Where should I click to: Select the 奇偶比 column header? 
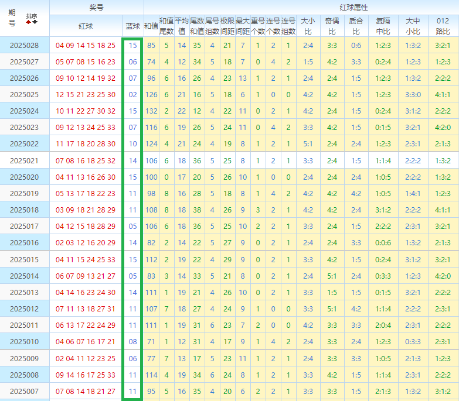(332, 26)
